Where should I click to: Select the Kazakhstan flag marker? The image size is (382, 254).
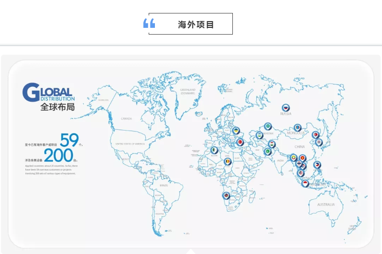coord(268,126)
